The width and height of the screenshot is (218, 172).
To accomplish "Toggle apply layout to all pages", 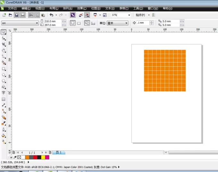I will [x=87, y=23].
